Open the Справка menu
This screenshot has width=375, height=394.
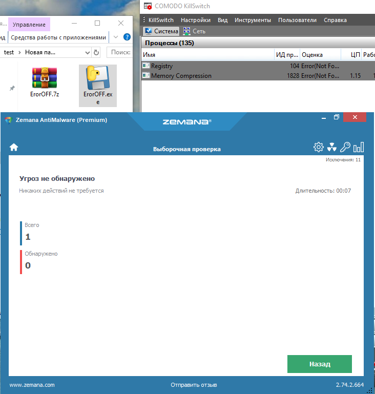point(335,20)
